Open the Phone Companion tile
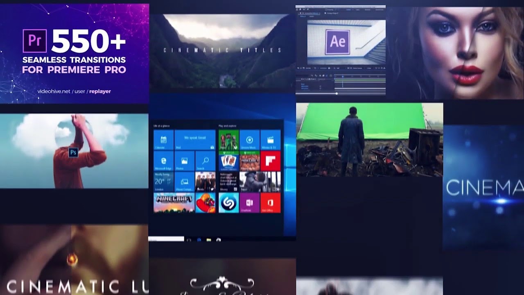This screenshot has width=524, height=295. (x=184, y=182)
